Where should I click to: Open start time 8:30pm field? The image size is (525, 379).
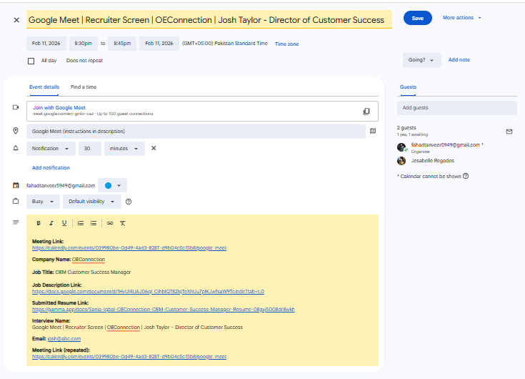[x=84, y=44]
